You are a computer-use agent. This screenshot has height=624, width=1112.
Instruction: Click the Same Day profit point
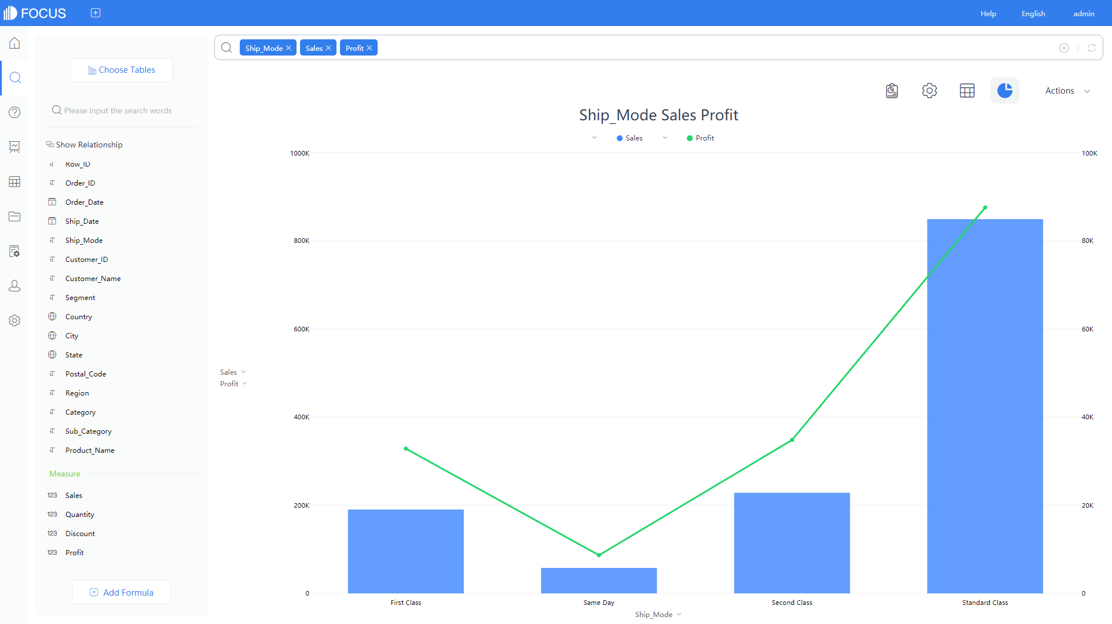(x=599, y=555)
